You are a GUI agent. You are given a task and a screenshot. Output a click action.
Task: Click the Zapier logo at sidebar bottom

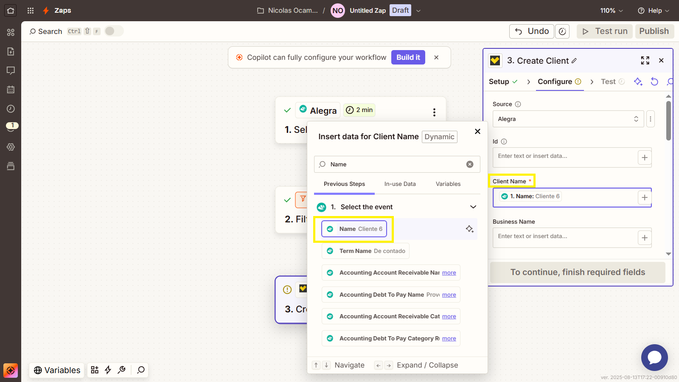point(11,370)
